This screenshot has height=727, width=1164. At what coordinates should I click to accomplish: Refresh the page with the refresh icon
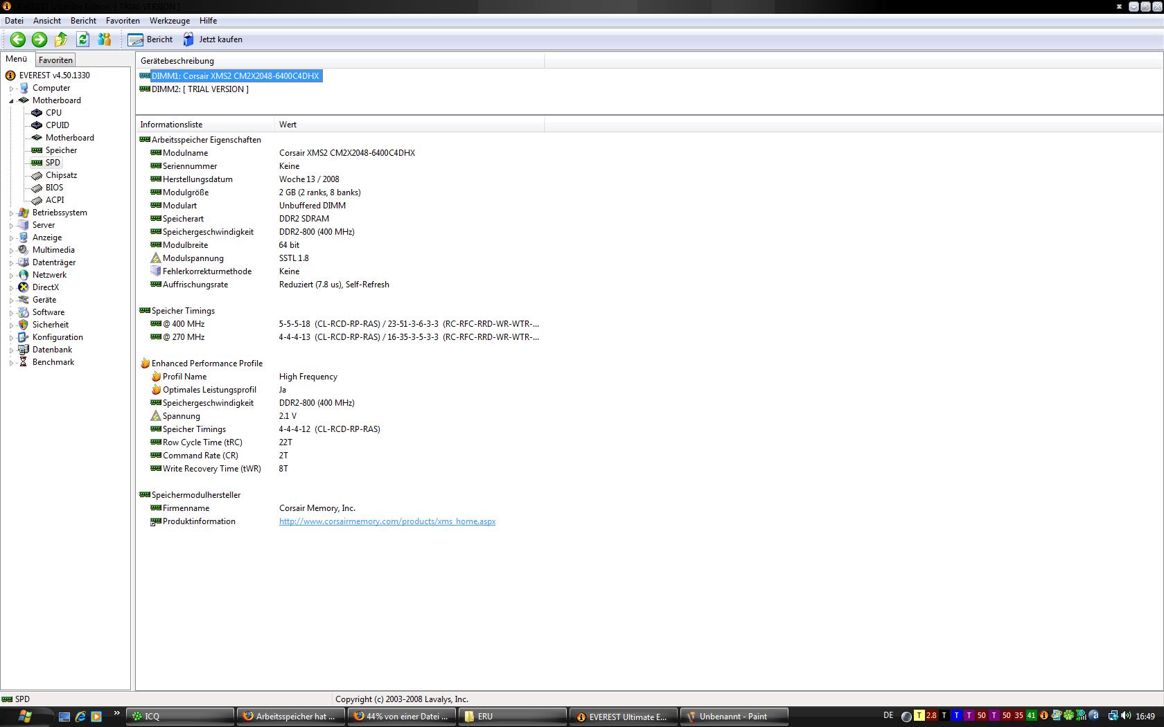[x=82, y=39]
